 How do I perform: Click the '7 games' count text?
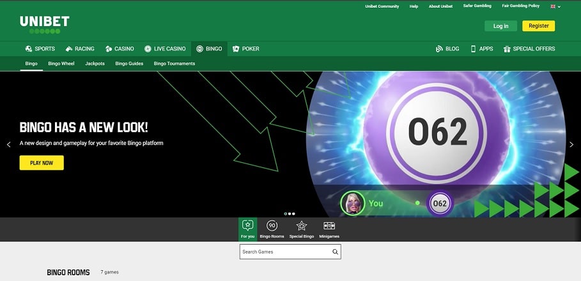[x=109, y=272]
